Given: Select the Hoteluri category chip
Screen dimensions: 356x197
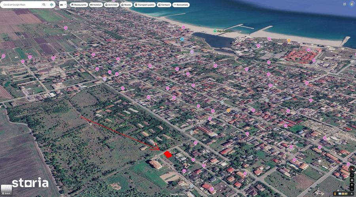Looking at the screenshot, I should pyautogui.click(x=96, y=5).
